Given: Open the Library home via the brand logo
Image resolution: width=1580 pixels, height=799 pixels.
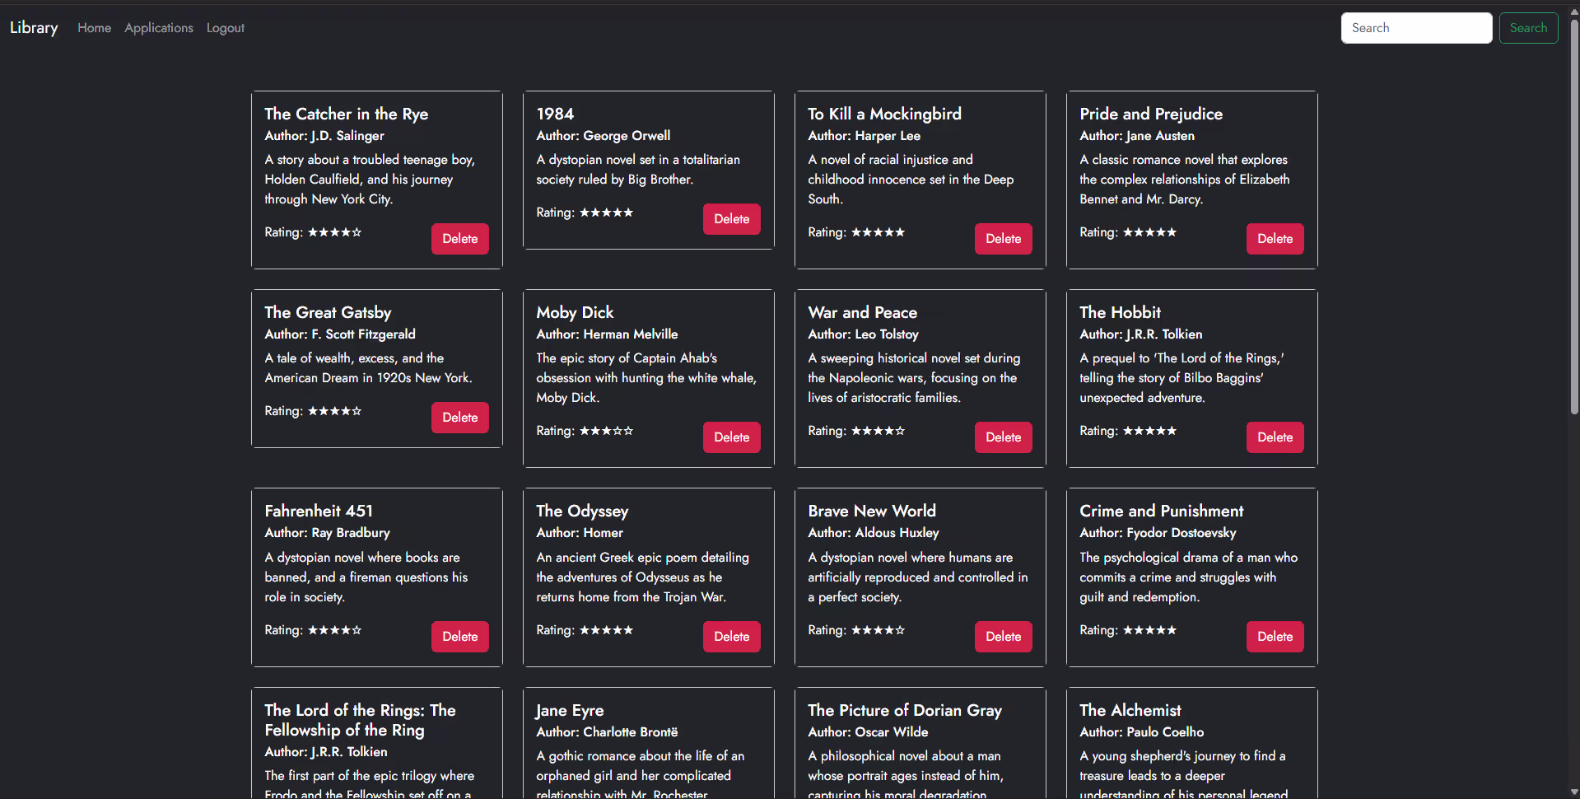Looking at the screenshot, I should 33,27.
